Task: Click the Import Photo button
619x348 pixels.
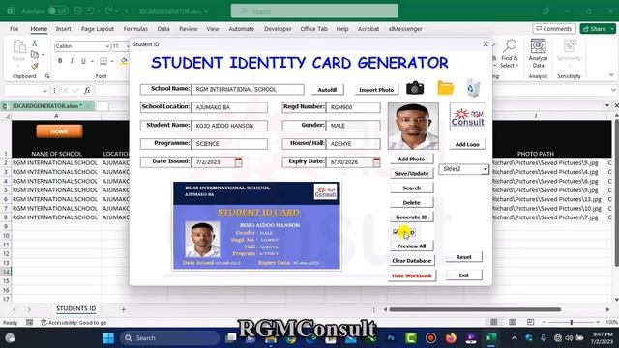Action: point(376,90)
